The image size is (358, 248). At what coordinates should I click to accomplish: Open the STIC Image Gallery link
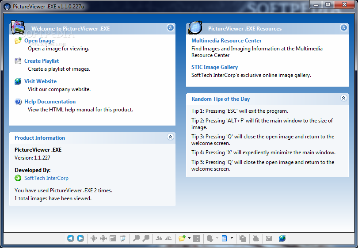215,67
